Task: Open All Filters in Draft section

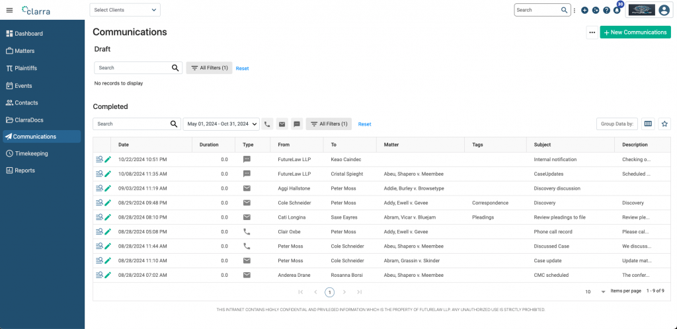Action: [210, 68]
